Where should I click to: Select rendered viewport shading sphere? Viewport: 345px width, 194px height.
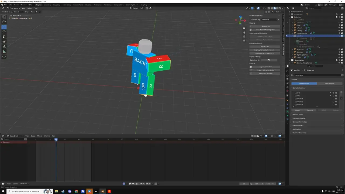point(280,8)
